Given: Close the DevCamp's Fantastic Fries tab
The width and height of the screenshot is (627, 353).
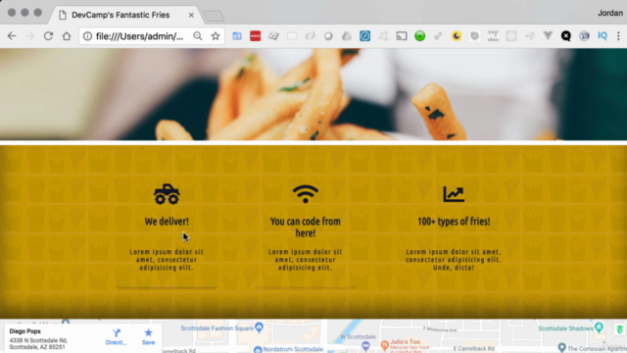Looking at the screenshot, I should [191, 15].
